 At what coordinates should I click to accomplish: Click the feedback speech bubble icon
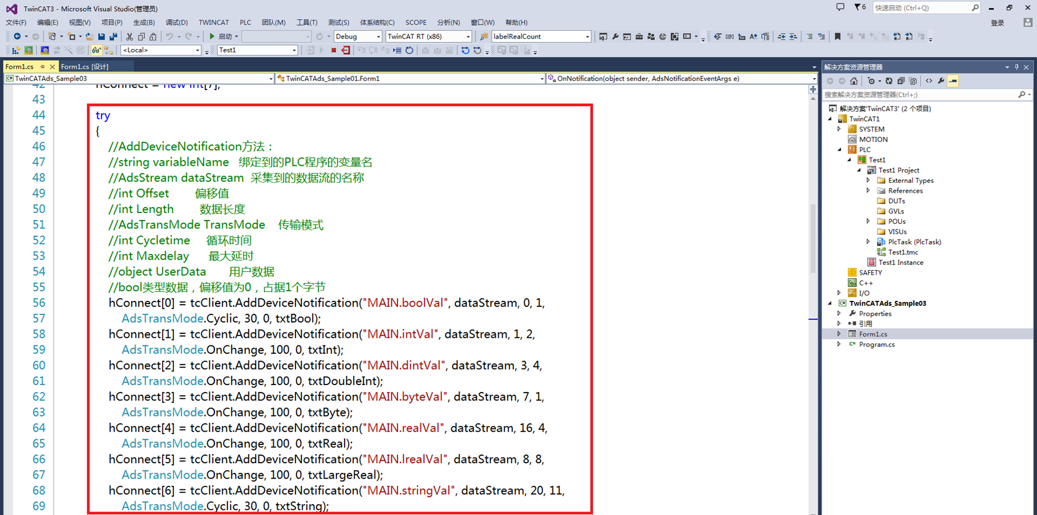pos(840,7)
